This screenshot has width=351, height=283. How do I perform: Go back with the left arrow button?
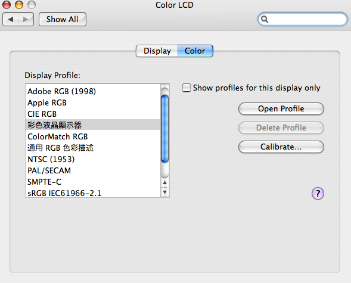(11, 20)
